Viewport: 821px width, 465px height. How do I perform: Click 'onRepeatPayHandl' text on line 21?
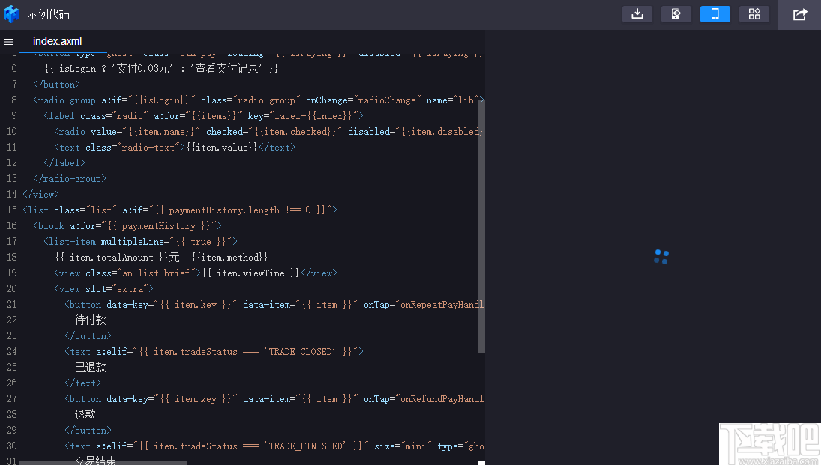442,305
